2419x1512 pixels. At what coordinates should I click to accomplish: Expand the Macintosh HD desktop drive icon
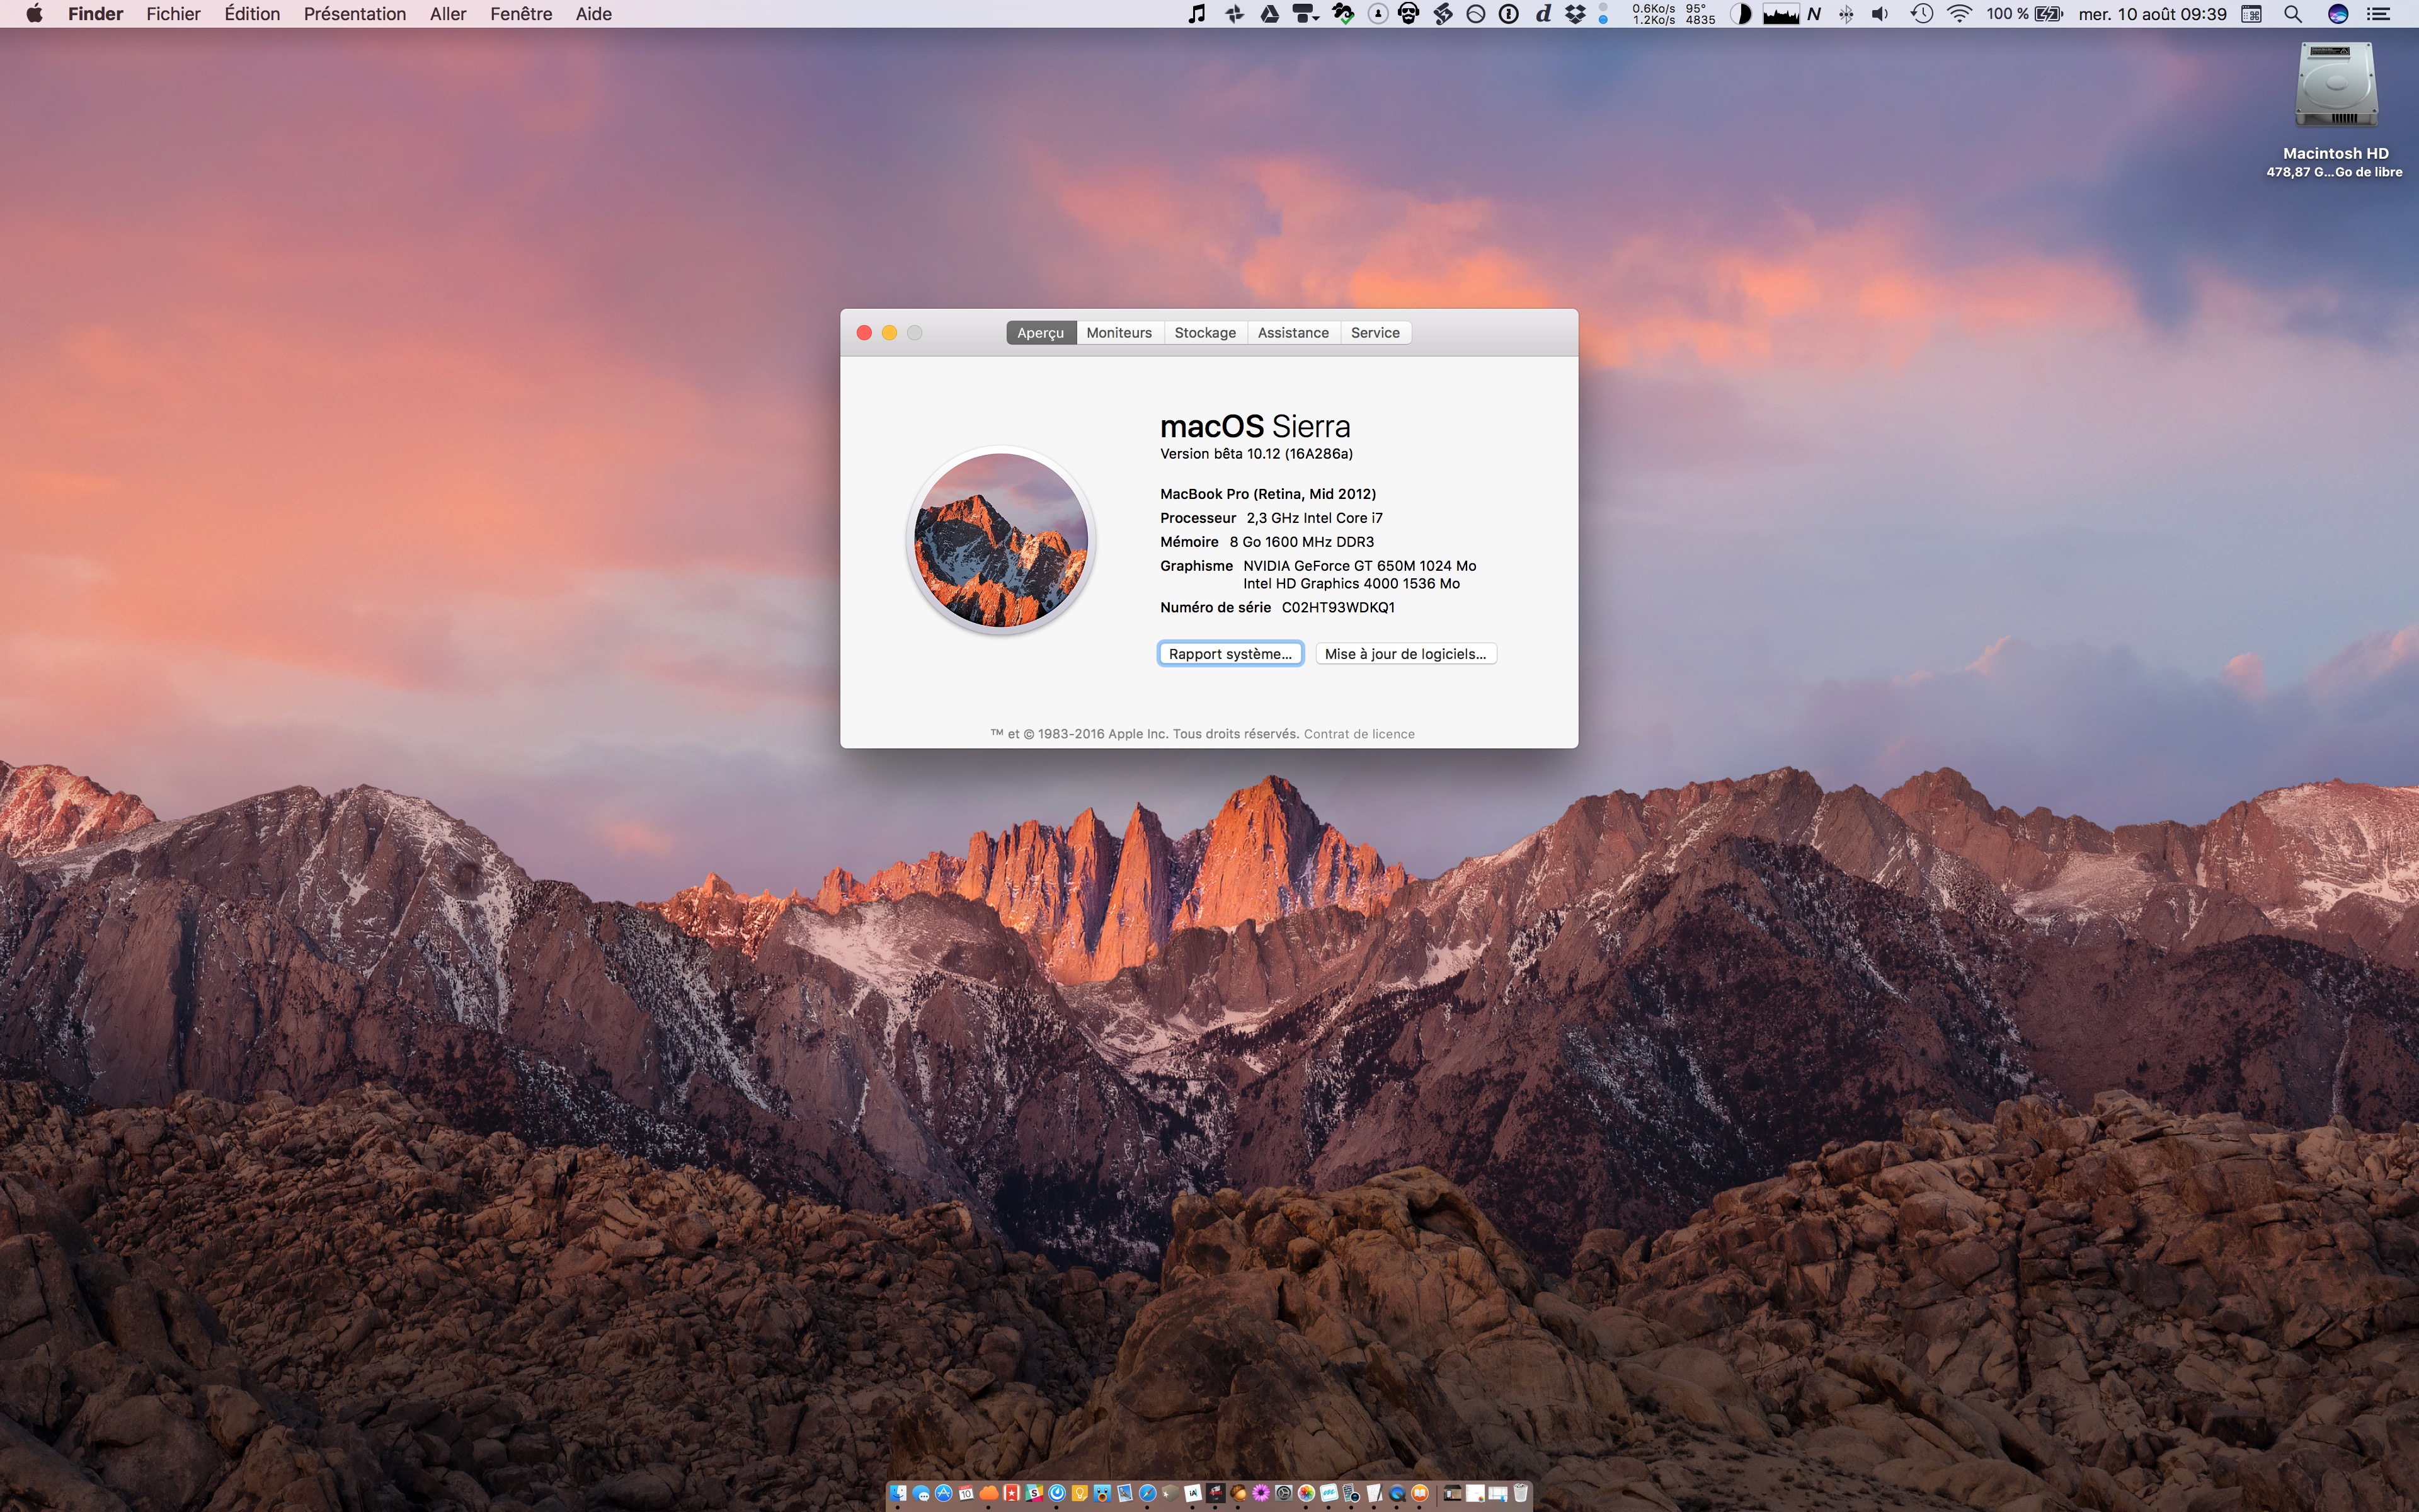[2334, 96]
